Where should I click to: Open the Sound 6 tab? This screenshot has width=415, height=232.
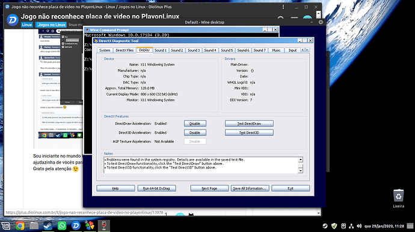coord(243,50)
